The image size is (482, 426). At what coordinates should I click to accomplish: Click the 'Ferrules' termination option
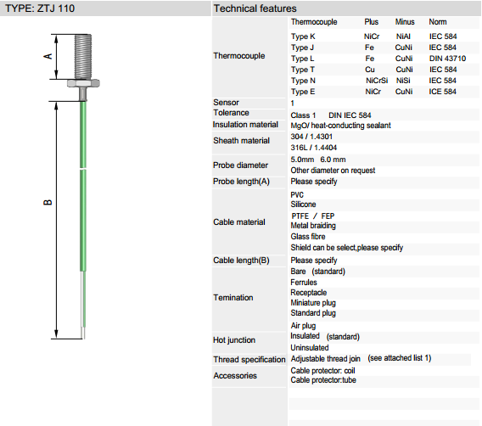pyautogui.click(x=304, y=282)
